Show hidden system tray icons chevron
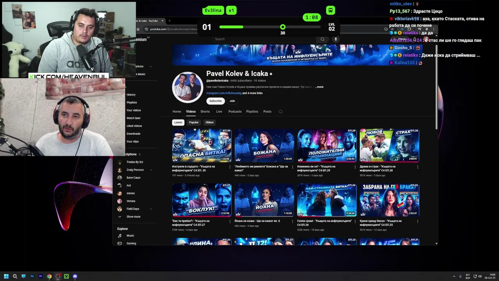 tap(454, 276)
